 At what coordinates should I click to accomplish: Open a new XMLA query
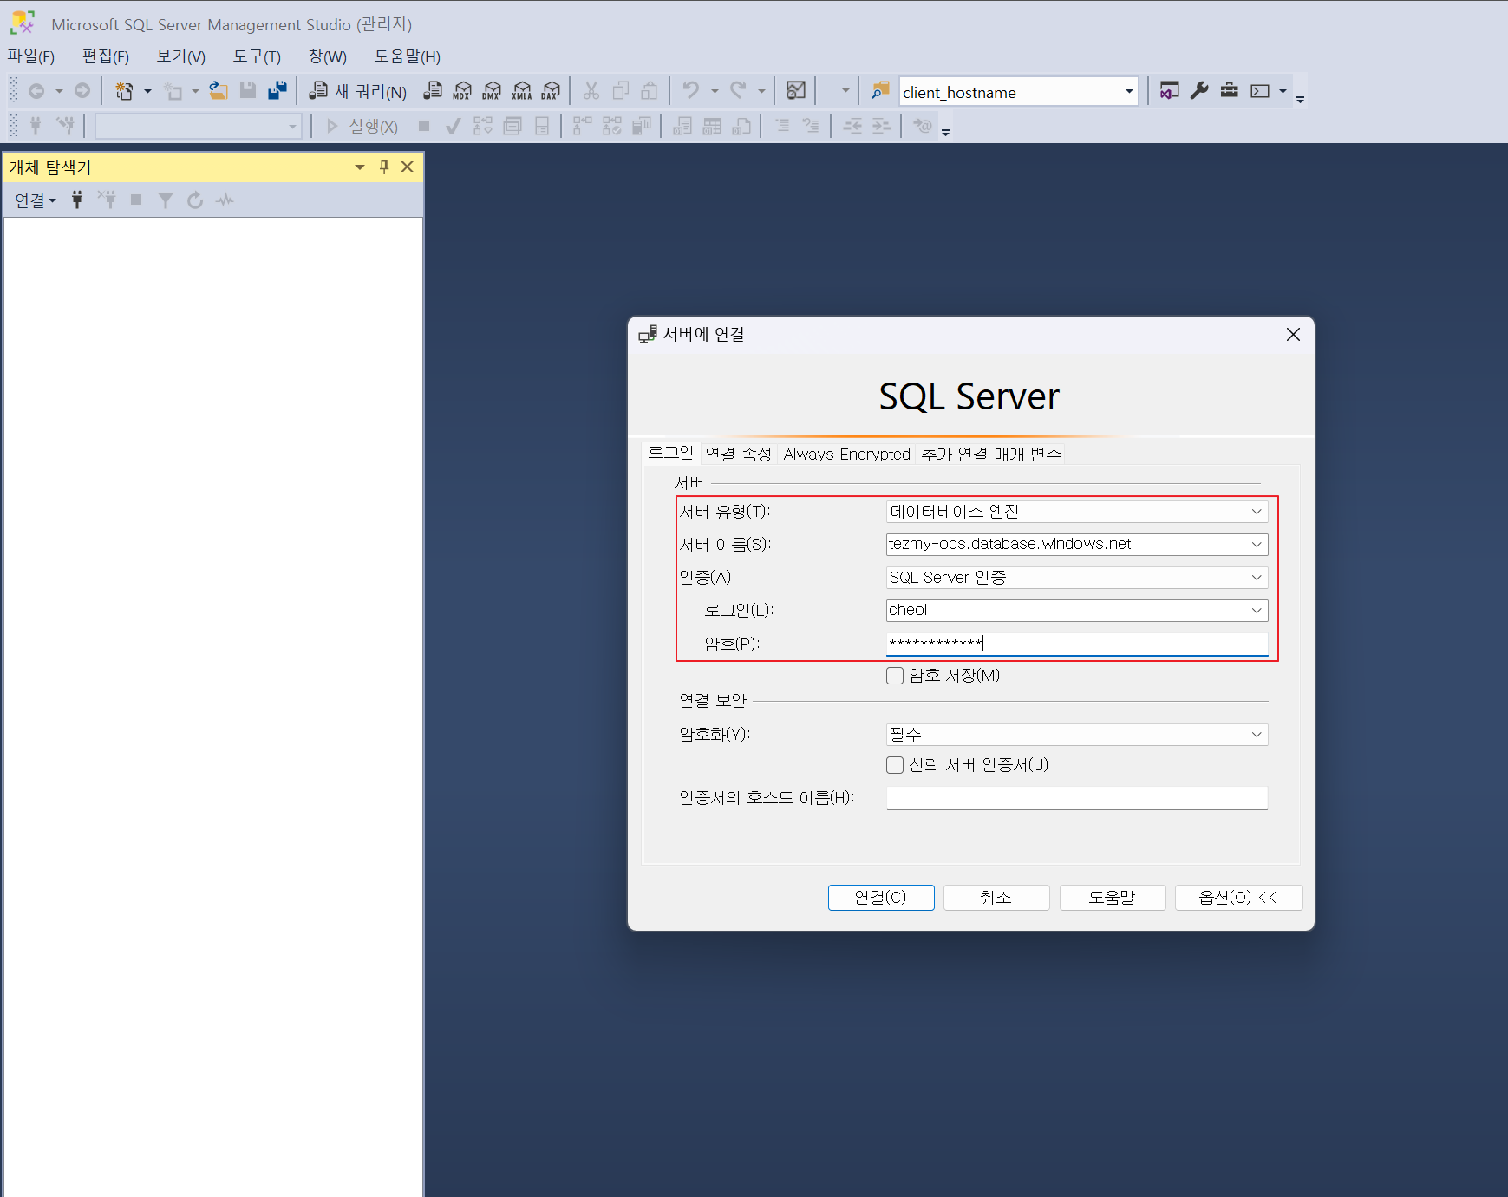[x=521, y=91]
